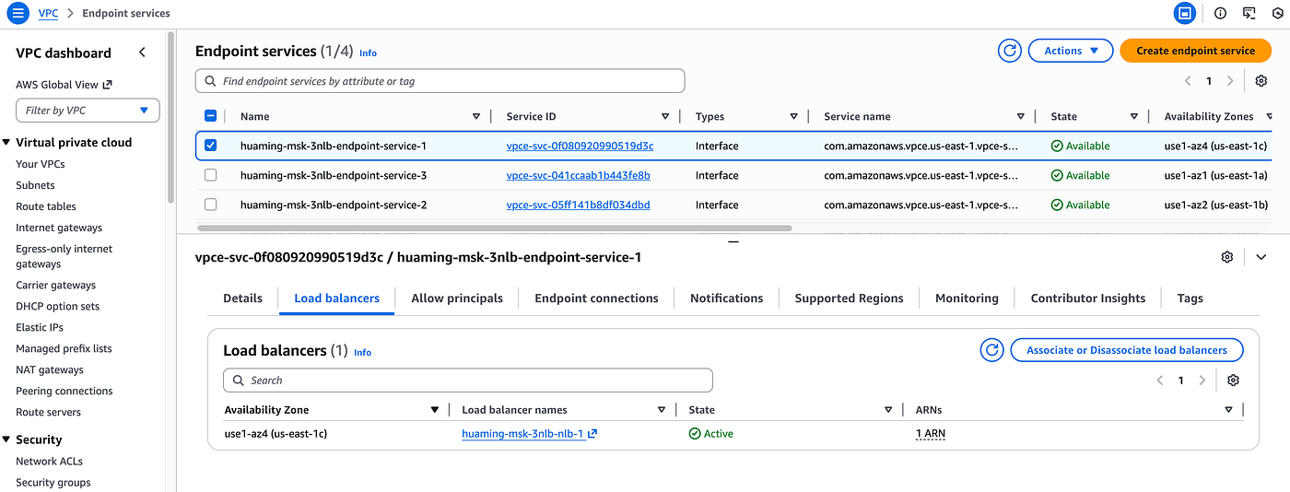1290x492 pixels.
Task: Open huaming-msk-3nlb-nlb-1 load balancer link
Action: 529,434
